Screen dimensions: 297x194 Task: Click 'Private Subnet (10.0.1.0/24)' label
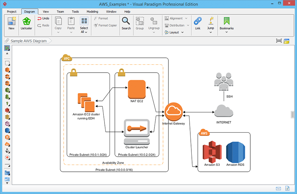(88, 155)
